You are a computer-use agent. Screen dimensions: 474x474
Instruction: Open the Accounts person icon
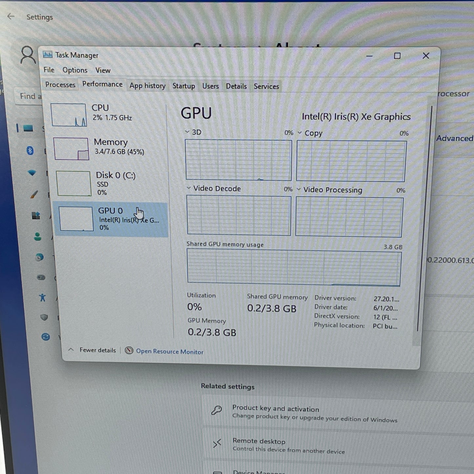pos(38,237)
